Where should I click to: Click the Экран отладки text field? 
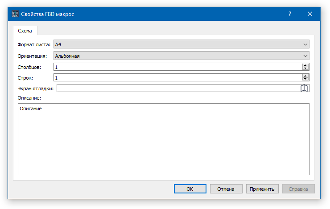pyautogui.click(x=178, y=88)
